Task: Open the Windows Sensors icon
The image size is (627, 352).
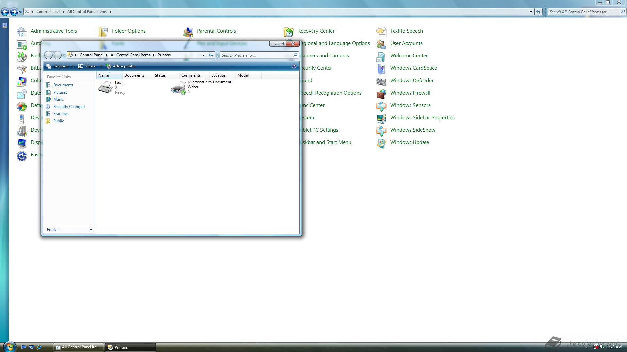Action: pyautogui.click(x=381, y=106)
